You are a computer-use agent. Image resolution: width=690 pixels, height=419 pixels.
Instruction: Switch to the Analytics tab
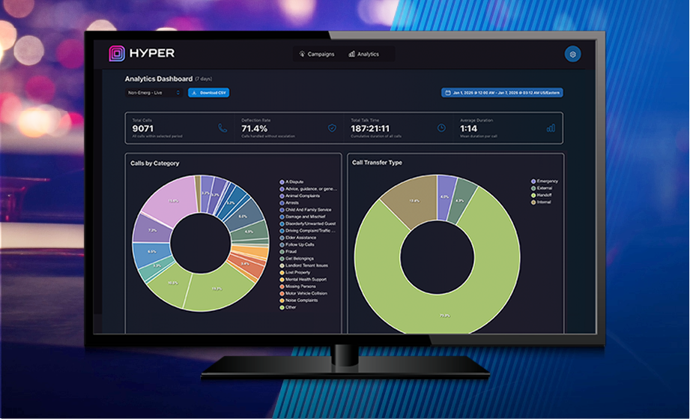click(364, 54)
